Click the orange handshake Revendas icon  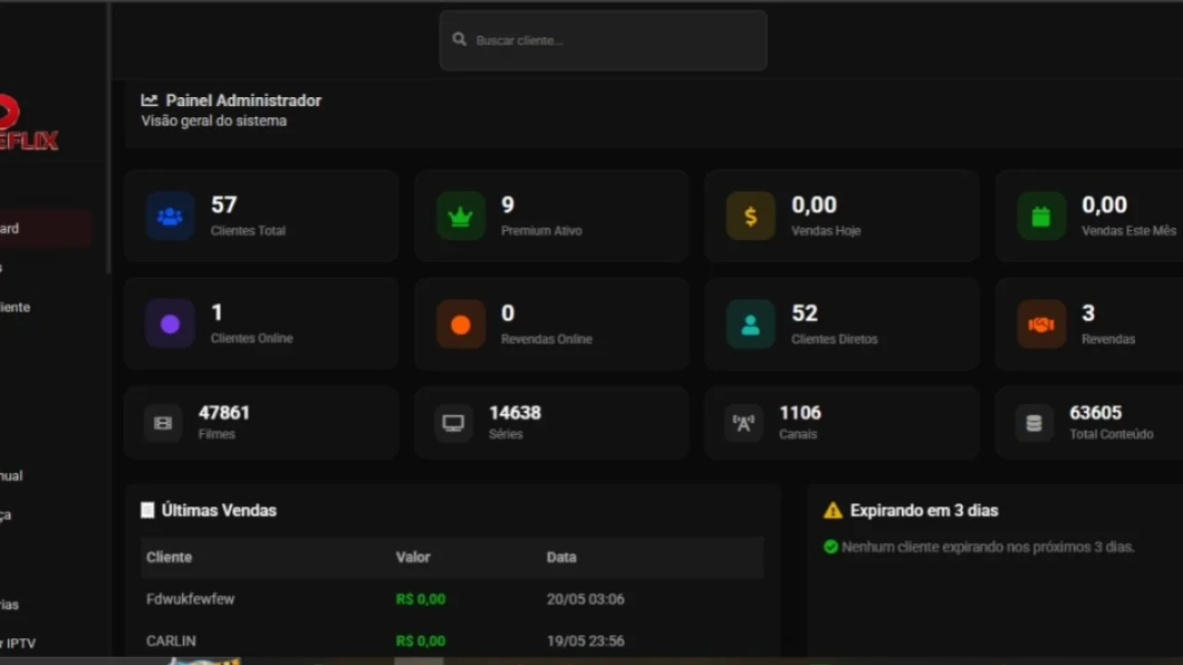(1041, 324)
